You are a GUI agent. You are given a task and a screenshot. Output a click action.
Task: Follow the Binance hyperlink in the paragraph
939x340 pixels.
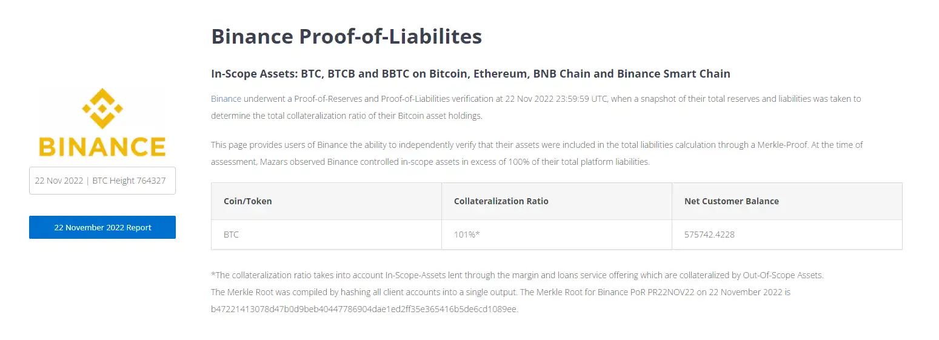tap(226, 98)
